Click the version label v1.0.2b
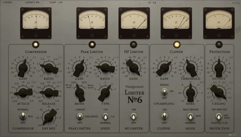 (x=235, y=3)
